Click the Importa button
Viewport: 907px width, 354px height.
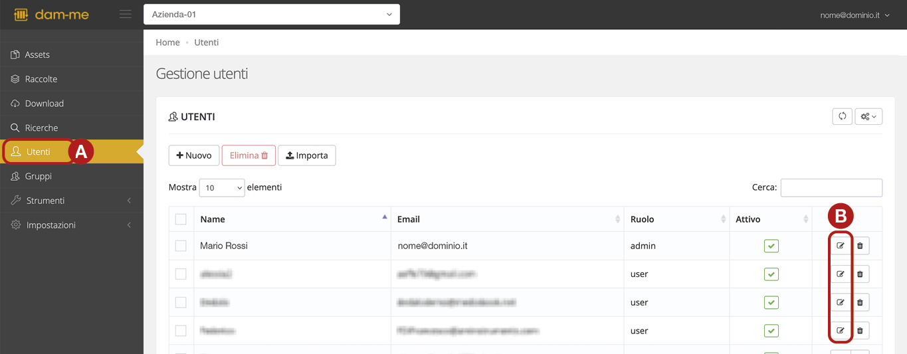coord(307,155)
